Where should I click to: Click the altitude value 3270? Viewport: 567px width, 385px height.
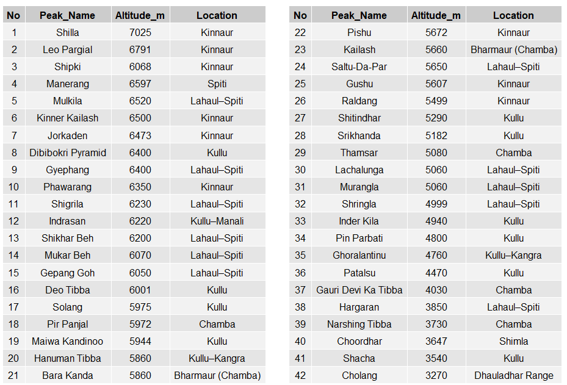pos(436,375)
